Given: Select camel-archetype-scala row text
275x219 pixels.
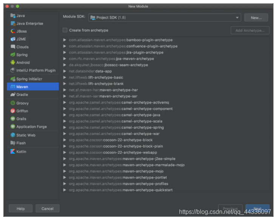Looking at the screenshot, I should (x=116, y=121).
